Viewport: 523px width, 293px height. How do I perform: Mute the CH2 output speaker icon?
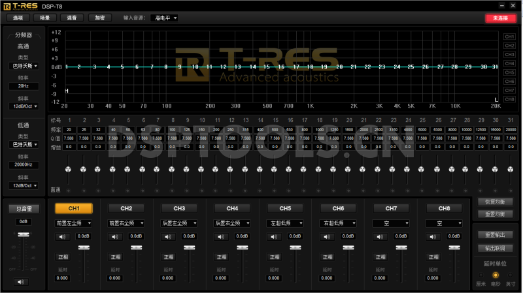pyautogui.click(x=115, y=237)
